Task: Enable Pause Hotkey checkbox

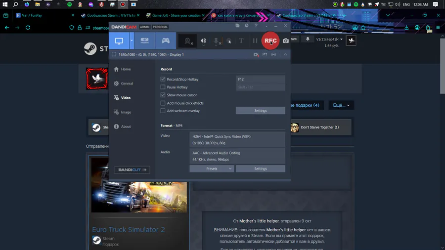Action: click(163, 87)
